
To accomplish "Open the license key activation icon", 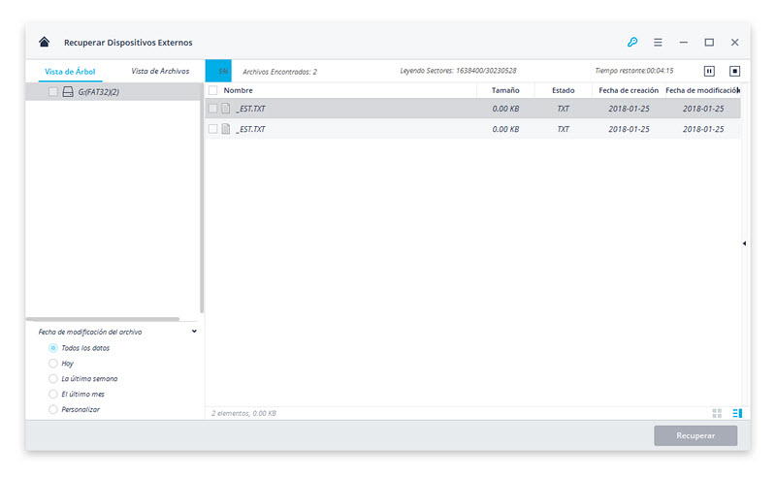I will [x=632, y=42].
